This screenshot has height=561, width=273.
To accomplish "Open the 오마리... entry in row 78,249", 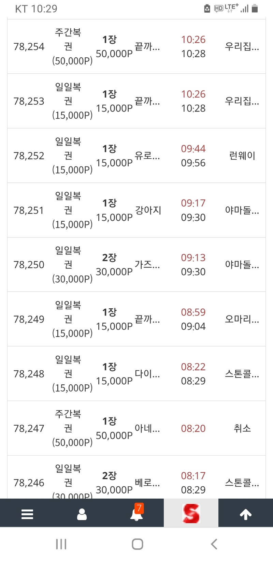I will point(242,319).
